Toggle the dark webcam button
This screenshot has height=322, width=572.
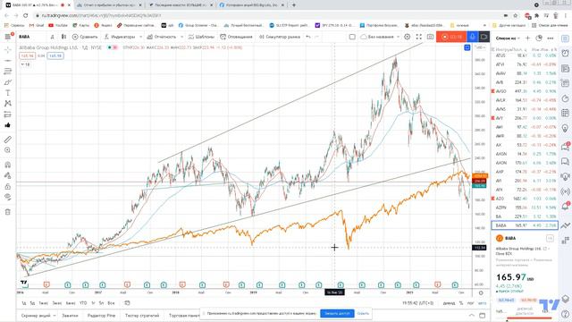click(484, 37)
